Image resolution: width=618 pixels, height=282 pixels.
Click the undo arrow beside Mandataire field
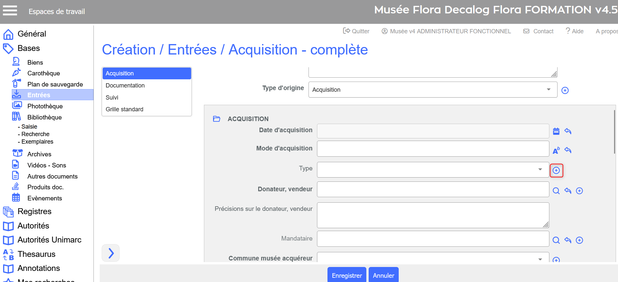pyautogui.click(x=568, y=240)
